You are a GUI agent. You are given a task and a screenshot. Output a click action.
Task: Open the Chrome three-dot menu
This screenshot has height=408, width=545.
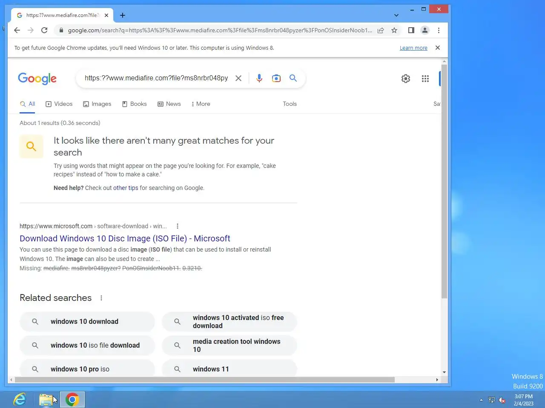coord(439,30)
